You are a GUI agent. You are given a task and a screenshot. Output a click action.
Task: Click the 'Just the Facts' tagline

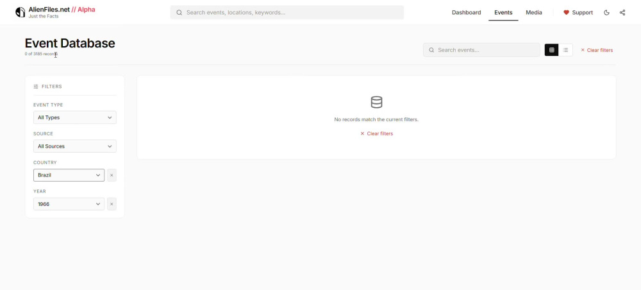click(x=44, y=17)
